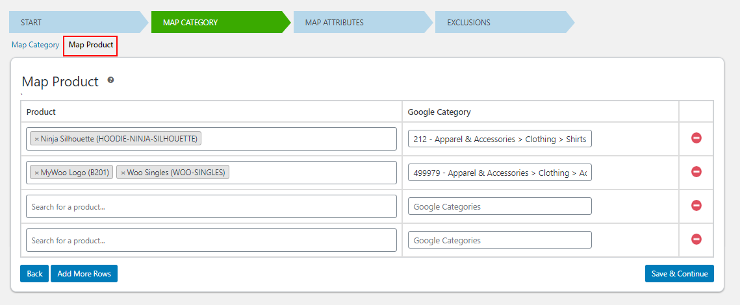Click Save & Continue
The width and height of the screenshot is (740, 305).
pos(679,273)
